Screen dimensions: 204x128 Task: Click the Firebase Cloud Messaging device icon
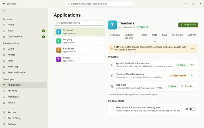112,76
